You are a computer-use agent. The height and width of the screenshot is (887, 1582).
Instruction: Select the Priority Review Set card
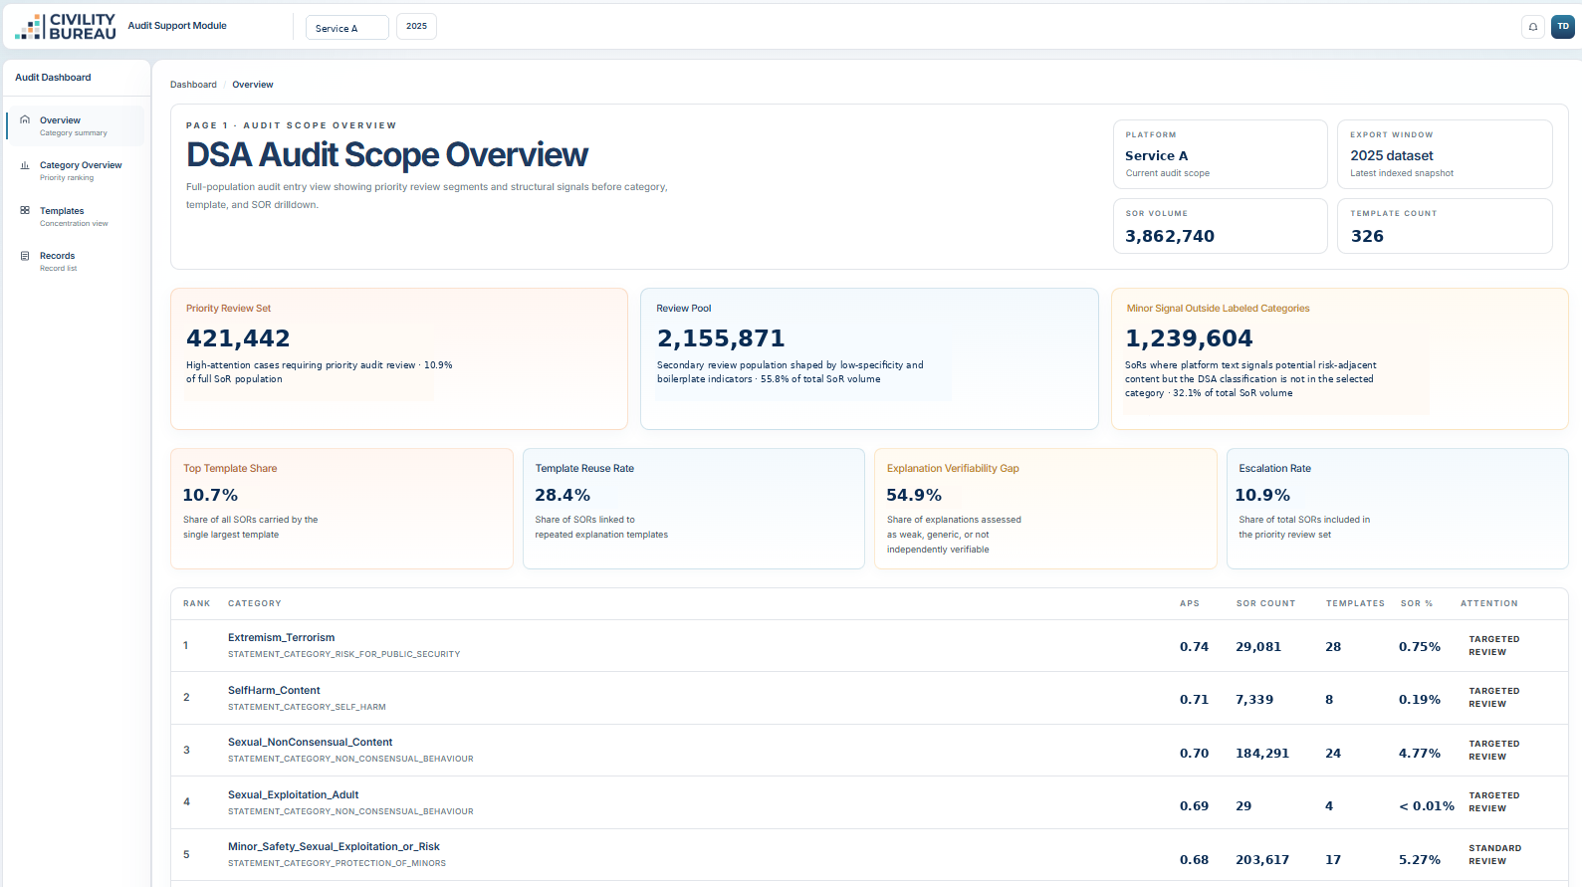pyautogui.click(x=399, y=359)
